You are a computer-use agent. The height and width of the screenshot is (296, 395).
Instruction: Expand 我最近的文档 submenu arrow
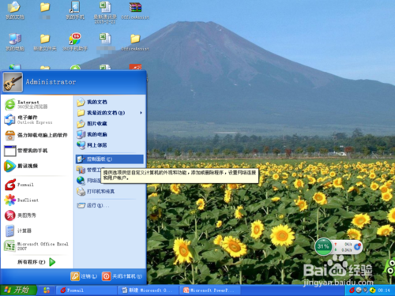(x=141, y=113)
